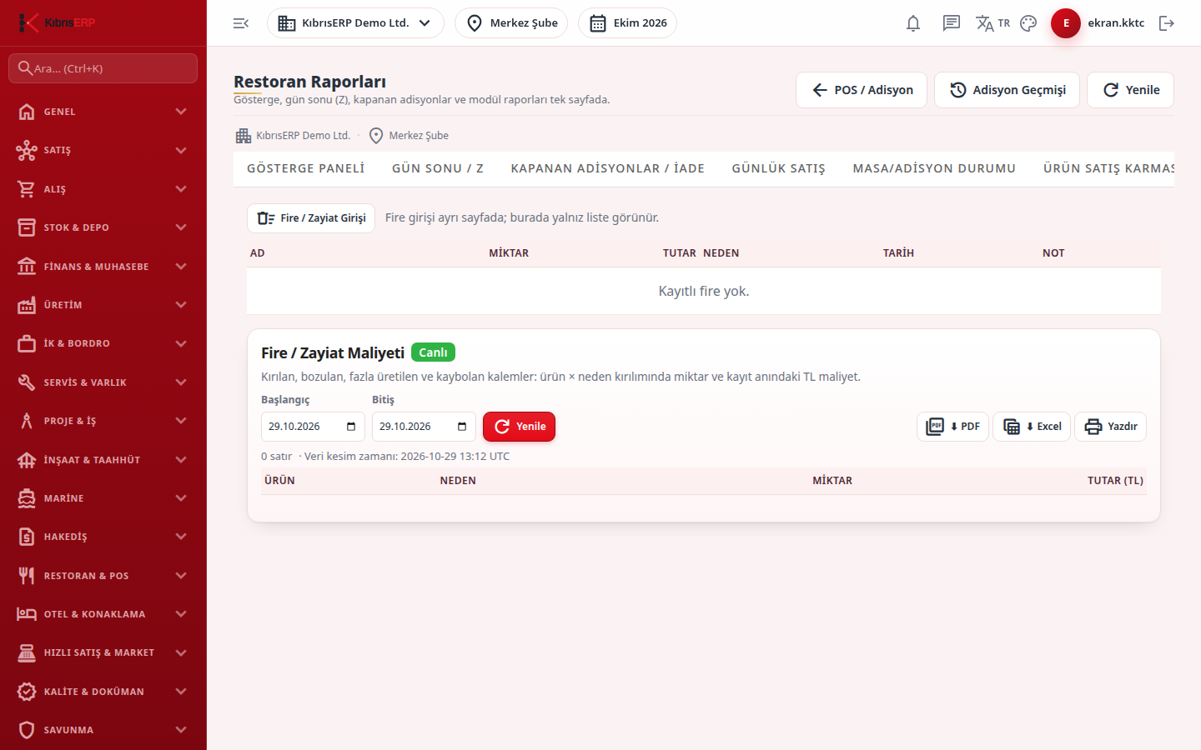This screenshot has width=1201, height=750.
Task: Expand the Proje & İş section chevron
Action: (181, 421)
